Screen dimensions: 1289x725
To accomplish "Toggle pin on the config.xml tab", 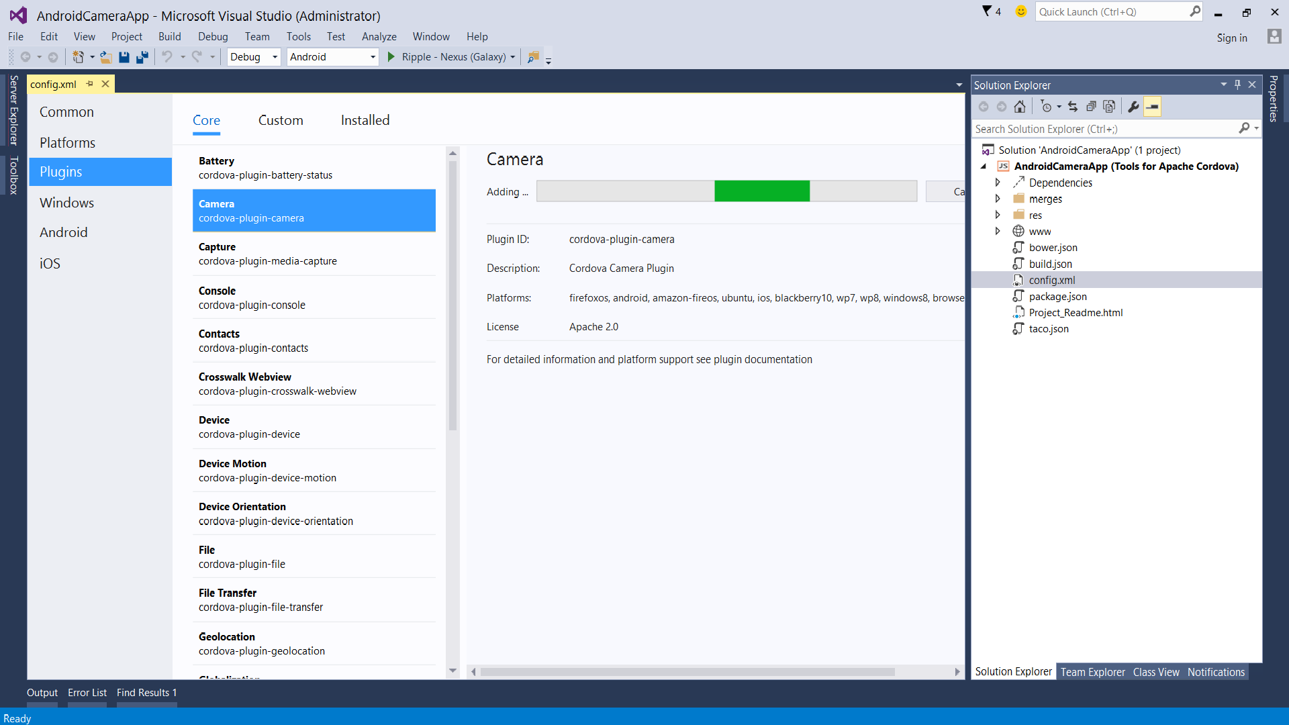I will pyautogui.click(x=89, y=84).
